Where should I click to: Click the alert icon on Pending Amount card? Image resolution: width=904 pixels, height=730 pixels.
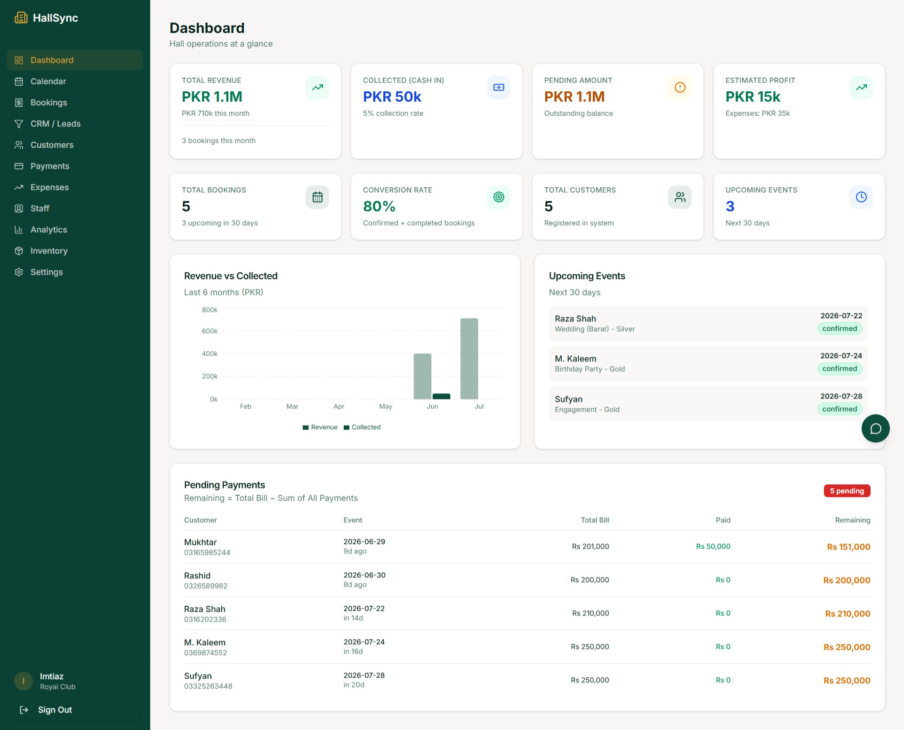(680, 88)
